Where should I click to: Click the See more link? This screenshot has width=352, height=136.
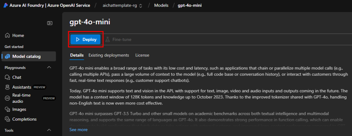[78, 130]
